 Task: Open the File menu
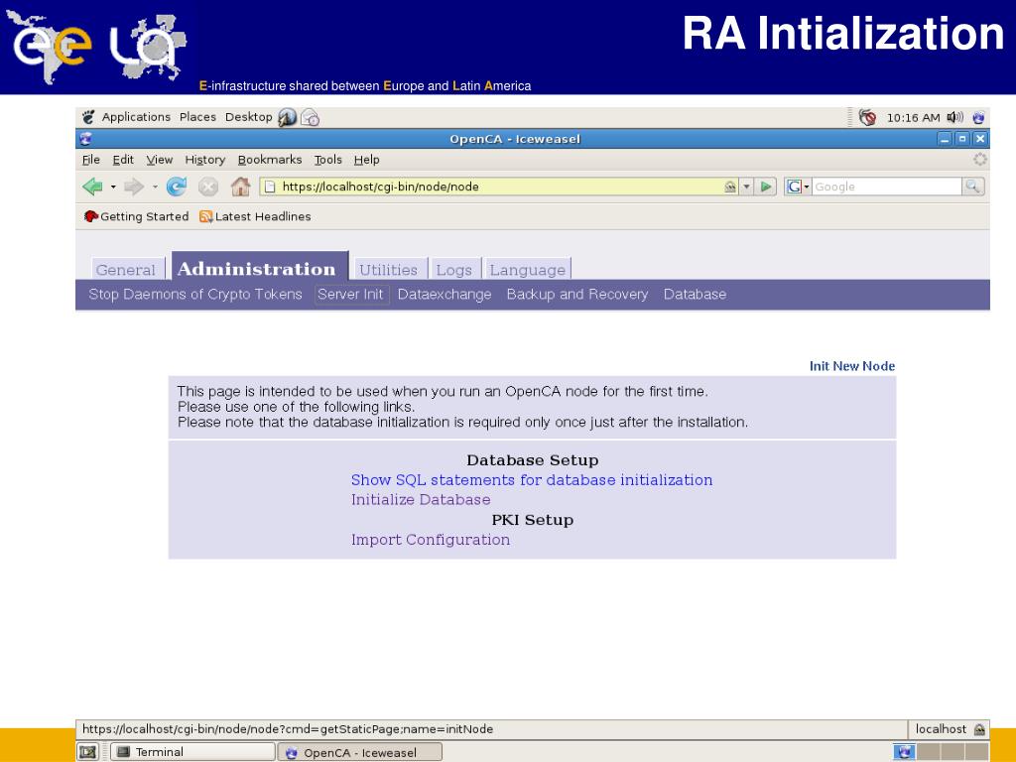(x=91, y=160)
